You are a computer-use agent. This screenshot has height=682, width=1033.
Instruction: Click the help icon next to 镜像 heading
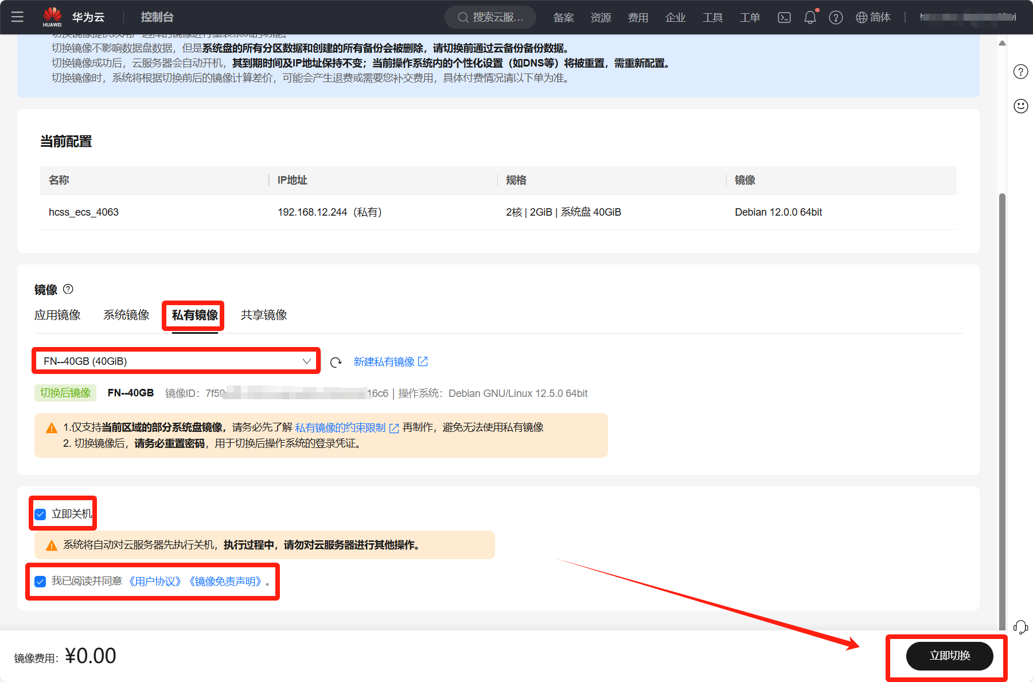(x=68, y=289)
